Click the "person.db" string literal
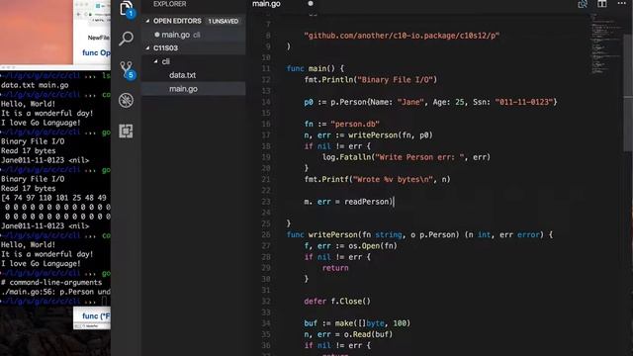Image resolution: width=633 pixels, height=356 pixels. click(355, 124)
